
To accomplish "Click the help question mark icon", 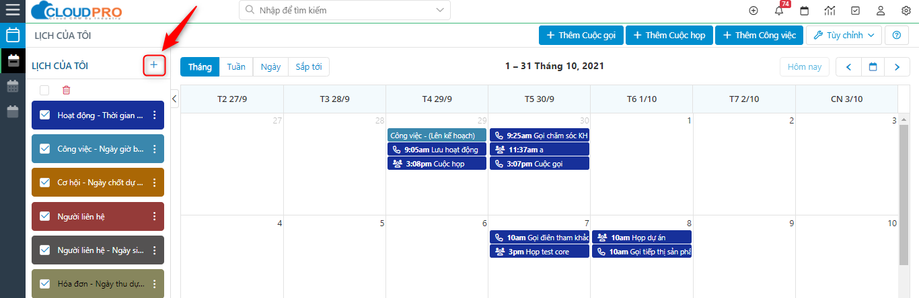I will [x=896, y=35].
